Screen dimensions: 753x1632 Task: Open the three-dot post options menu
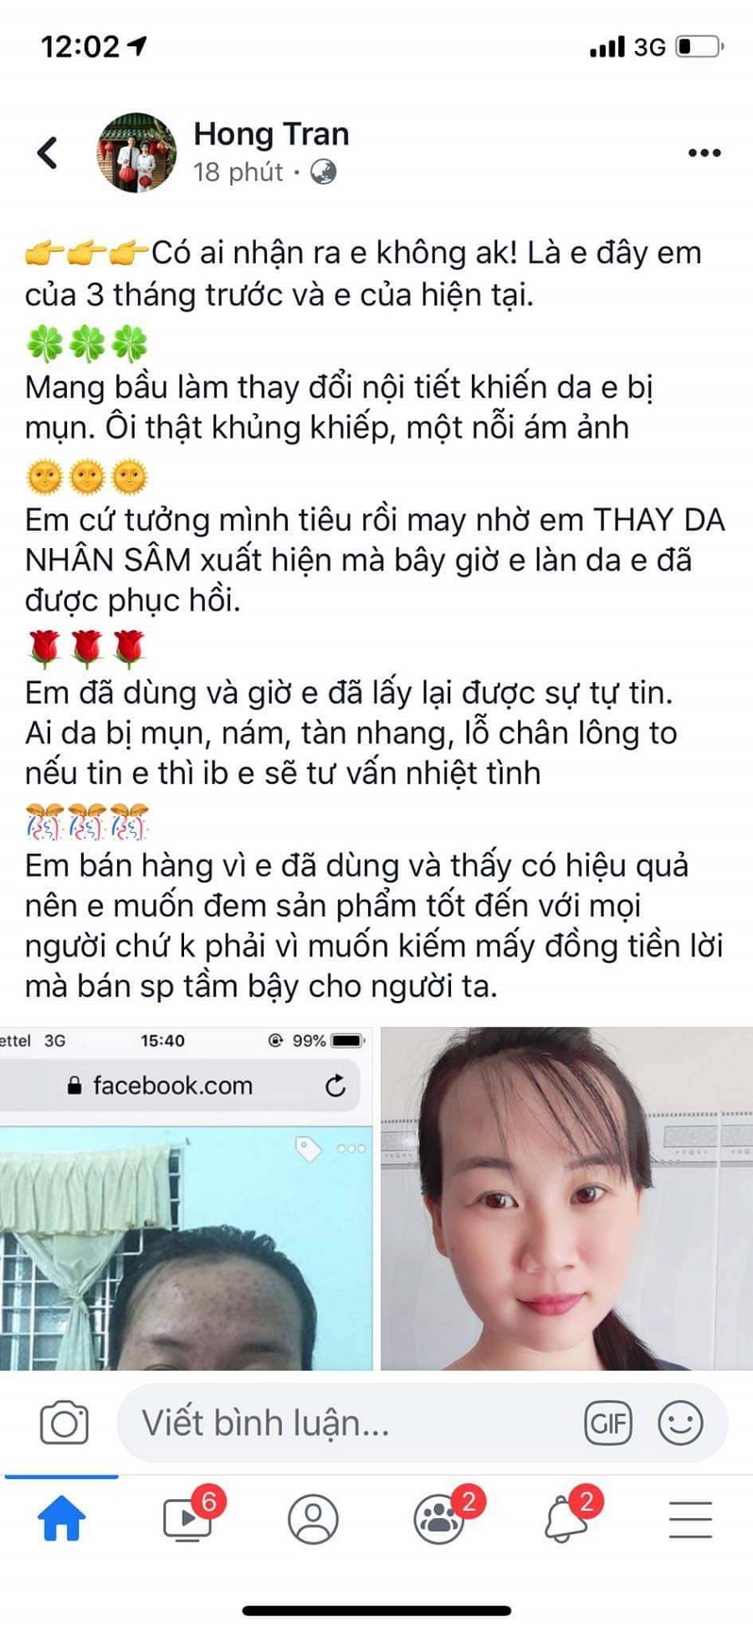click(704, 152)
